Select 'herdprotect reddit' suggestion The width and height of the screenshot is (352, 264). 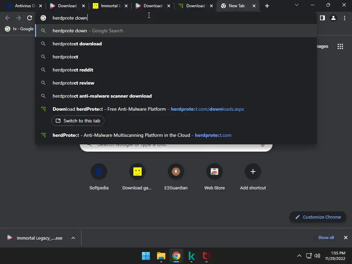pyautogui.click(x=176, y=70)
